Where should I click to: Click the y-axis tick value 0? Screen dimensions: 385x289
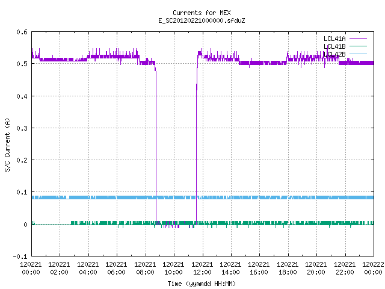(25, 225)
